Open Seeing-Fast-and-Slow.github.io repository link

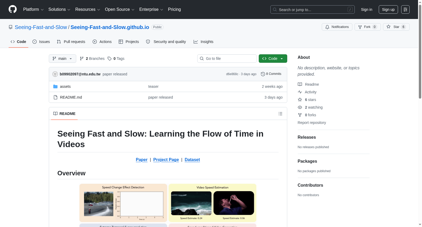[x=110, y=27]
